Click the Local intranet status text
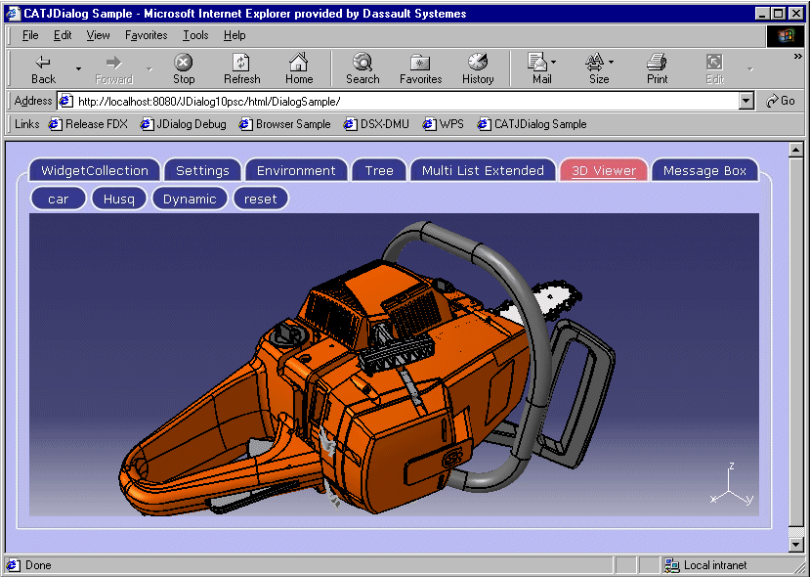This screenshot has height=577, width=810. coord(715,565)
